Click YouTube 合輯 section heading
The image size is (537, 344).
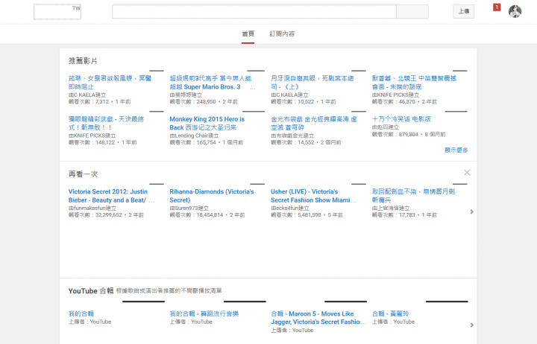pyautogui.click(x=91, y=291)
